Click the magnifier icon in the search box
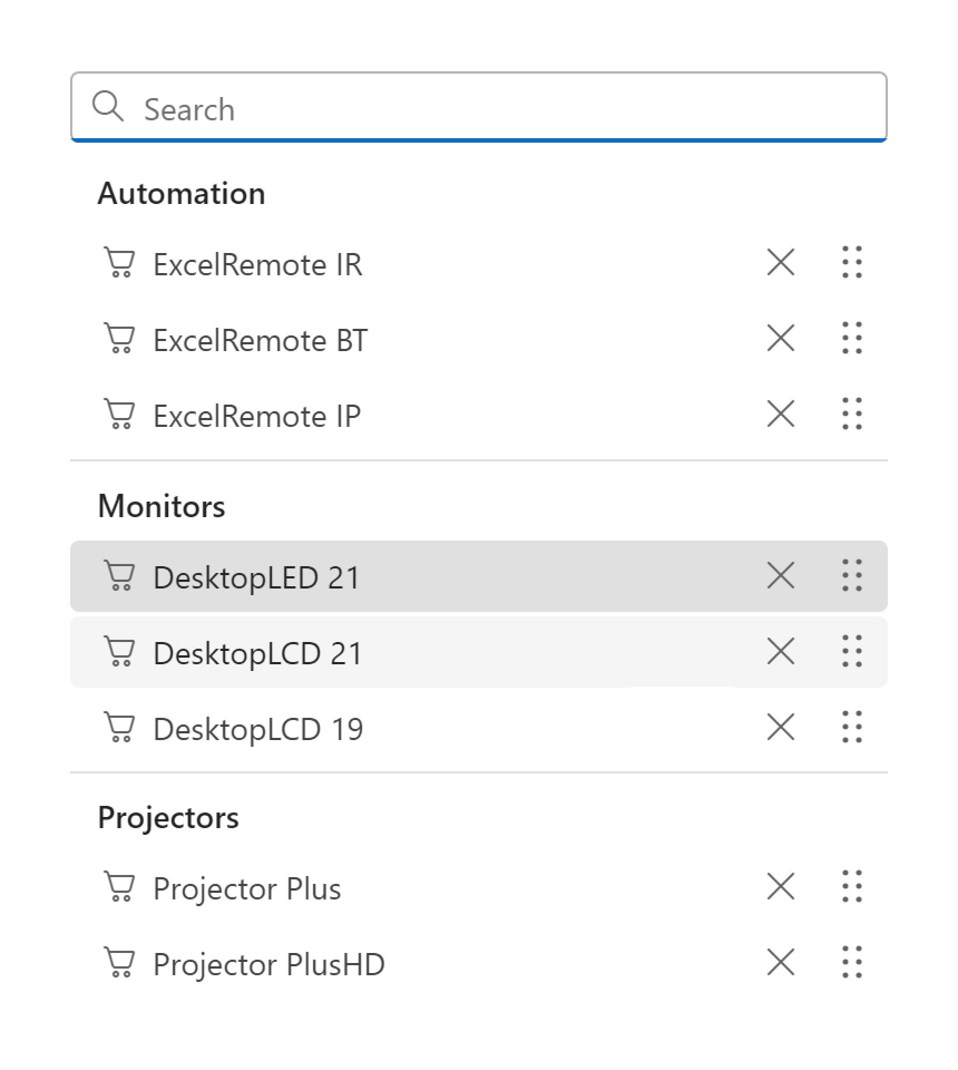 coord(110,109)
